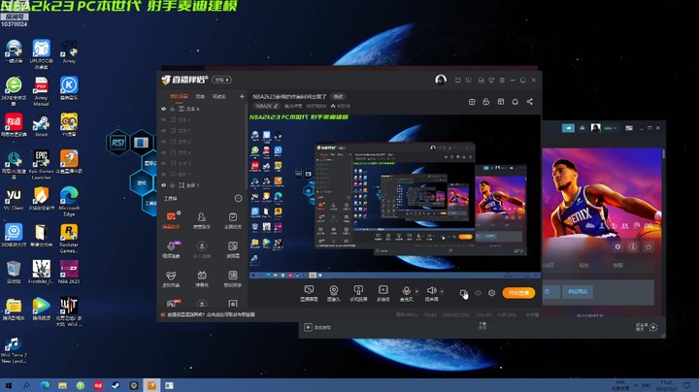Click the star favorite icon on the Steam game page
The image size is (699, 392).
(649, 246)
